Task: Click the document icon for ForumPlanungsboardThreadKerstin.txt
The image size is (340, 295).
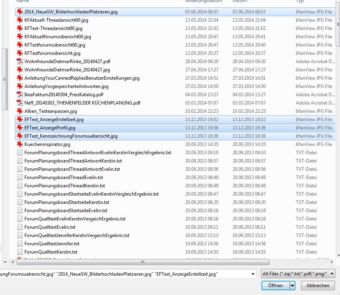Action: (20, 186)
